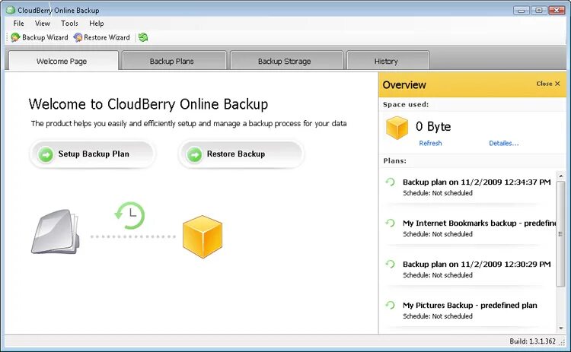Click 'Build: 1.3.1.362' in status bar
Viewport: 571px width, 352px height.
point(532,341)
